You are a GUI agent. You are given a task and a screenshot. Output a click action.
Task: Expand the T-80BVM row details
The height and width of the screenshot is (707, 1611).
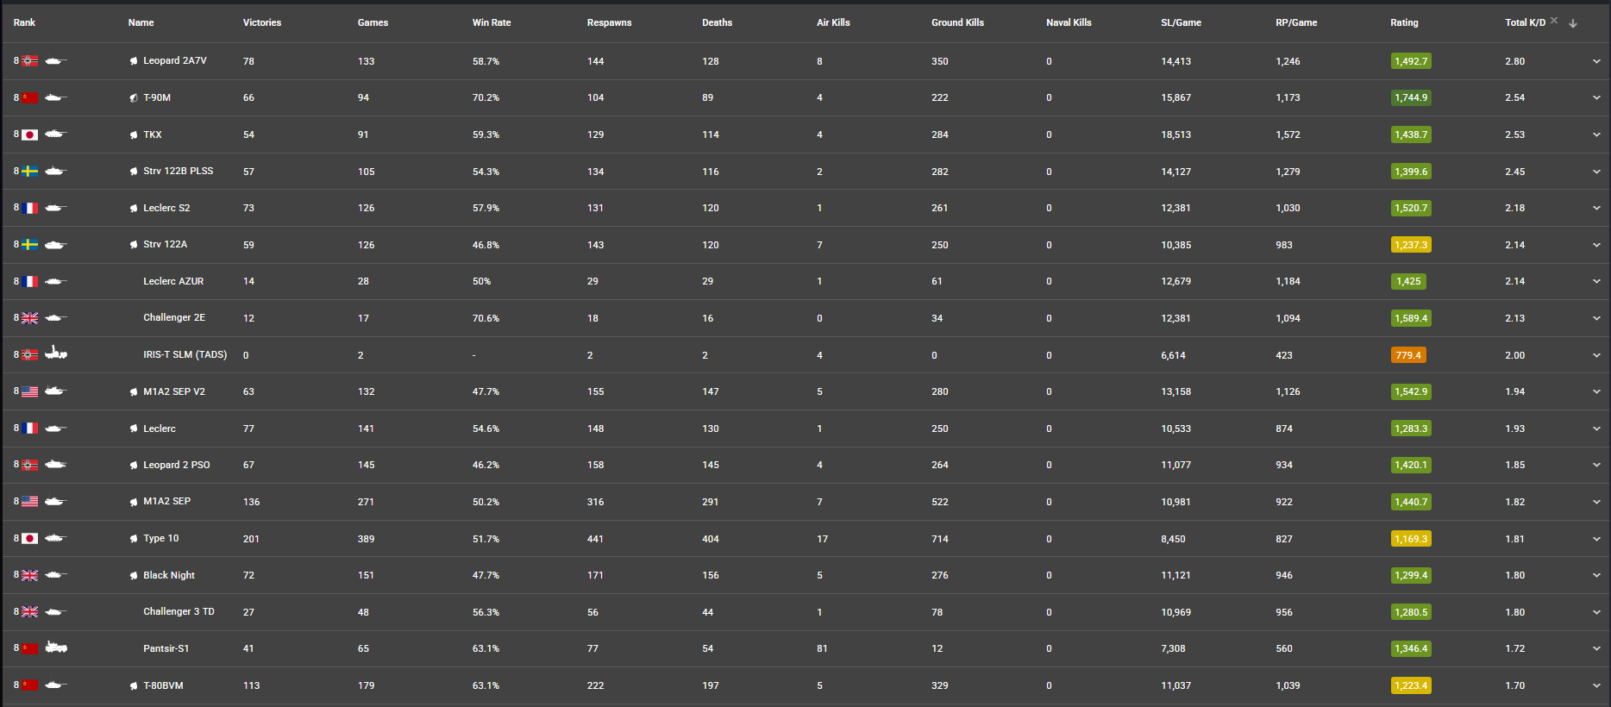[1596, 685]
